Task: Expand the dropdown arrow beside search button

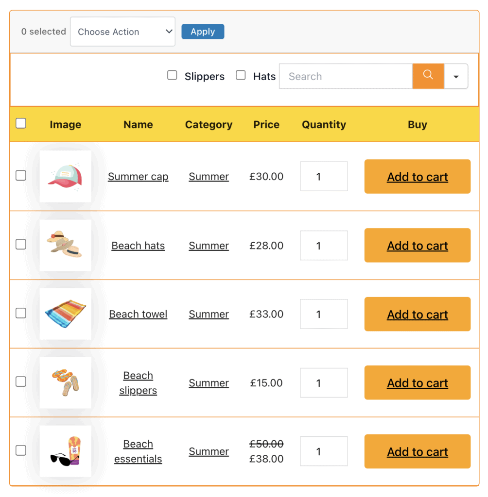Action: [x=456, y=76]
